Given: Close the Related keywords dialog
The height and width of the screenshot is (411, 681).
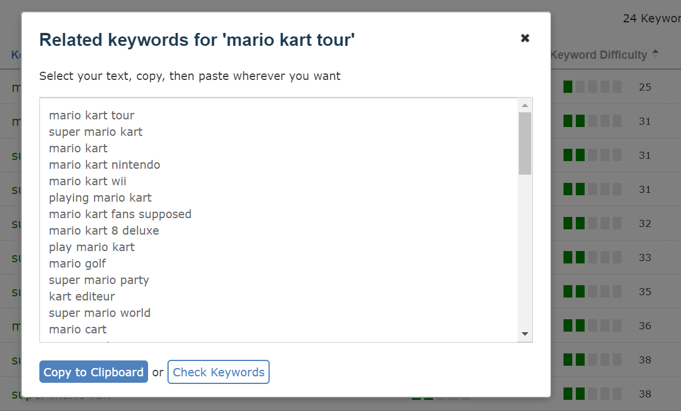Looking at the screenshot, I should [525, 38].
